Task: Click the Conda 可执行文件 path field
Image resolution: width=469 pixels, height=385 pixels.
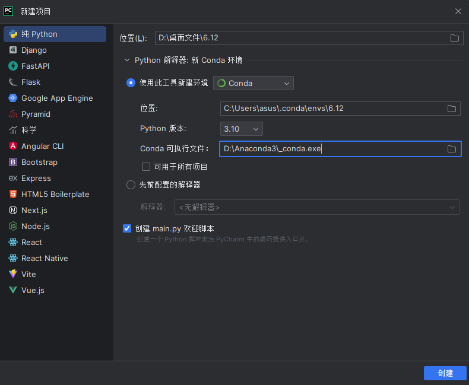Action: [x=340, y=149]
